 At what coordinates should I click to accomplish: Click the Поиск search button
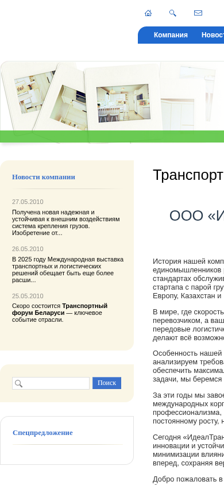pos(107,383)
